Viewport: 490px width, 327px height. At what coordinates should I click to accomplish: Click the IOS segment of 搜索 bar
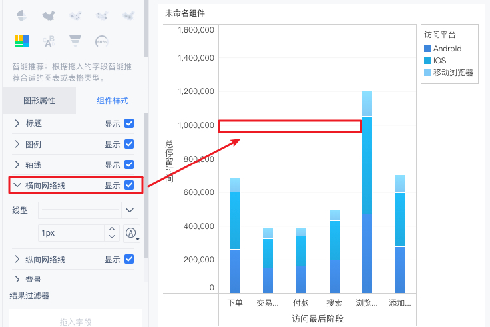tap(334, 240)
